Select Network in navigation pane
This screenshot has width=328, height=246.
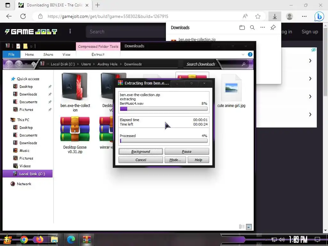[24, 184]
